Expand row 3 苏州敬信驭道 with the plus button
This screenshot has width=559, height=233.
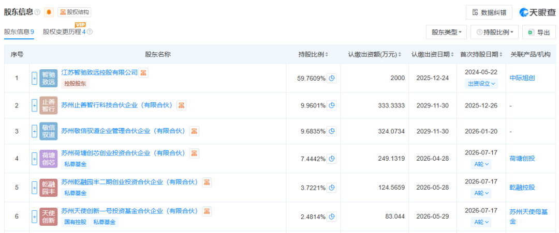coord(34,131)
